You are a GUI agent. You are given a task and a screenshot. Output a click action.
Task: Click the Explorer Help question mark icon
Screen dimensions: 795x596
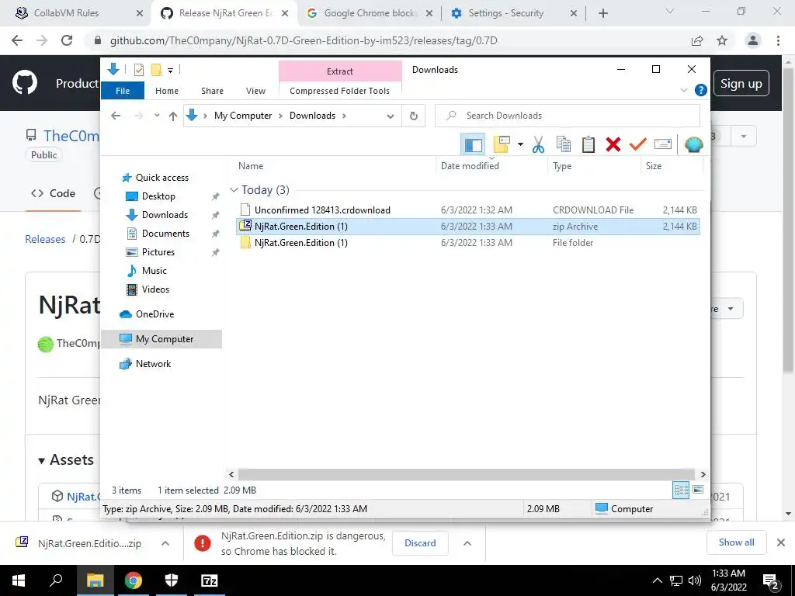(x=701, y=90)
